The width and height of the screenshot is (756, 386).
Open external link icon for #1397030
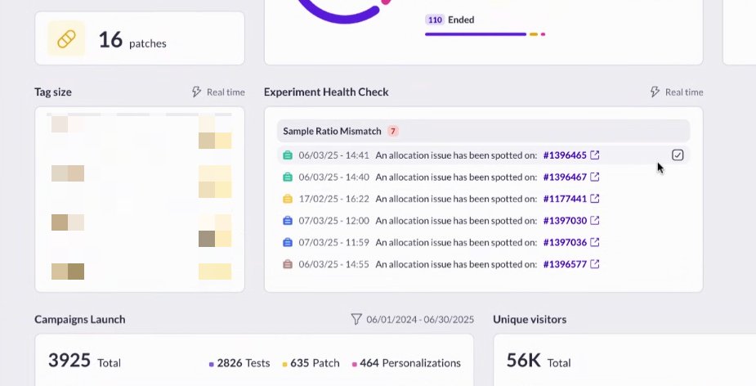(595, 220)
